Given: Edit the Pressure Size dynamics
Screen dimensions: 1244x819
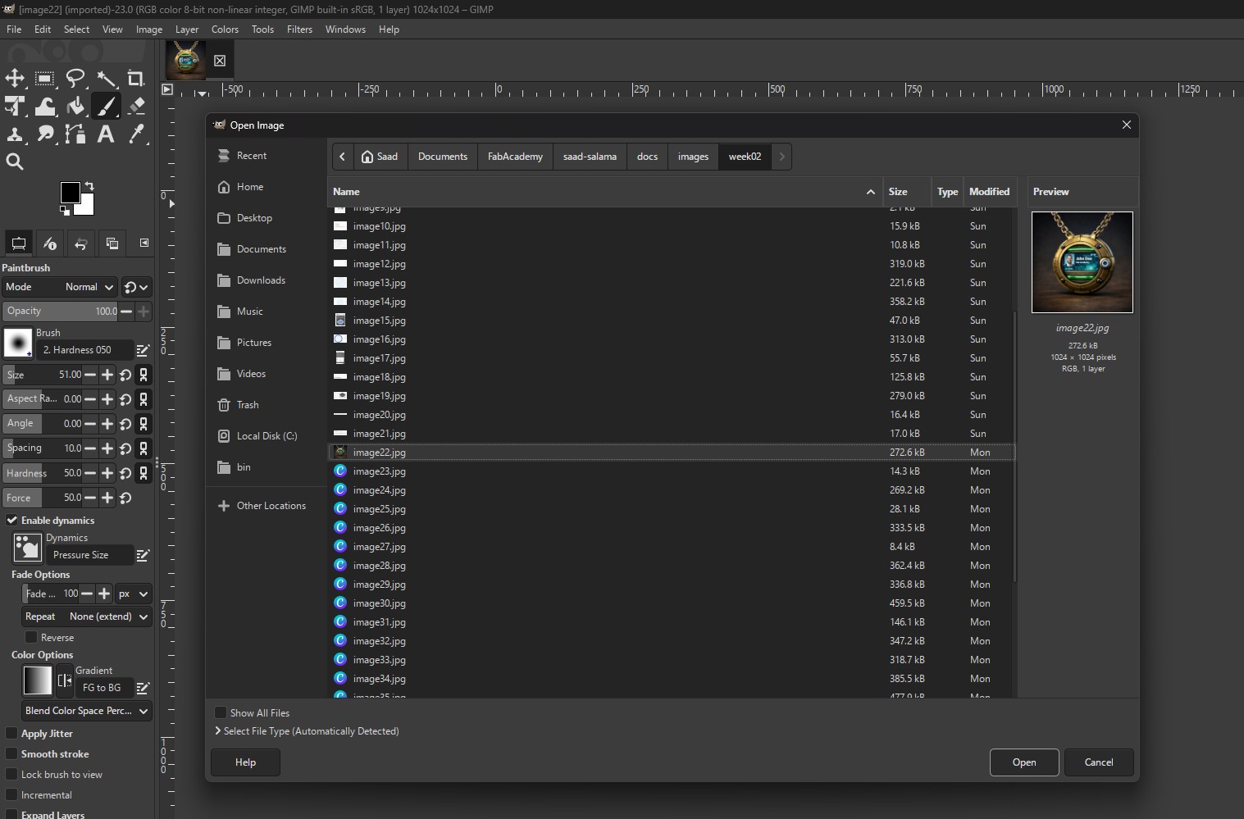Looking at the screenshot, I should coord(143,555).
